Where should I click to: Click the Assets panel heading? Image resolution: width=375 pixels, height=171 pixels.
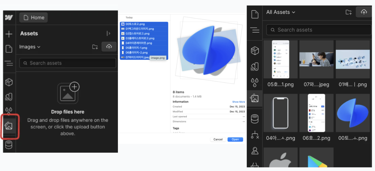[x=29, y=33]
